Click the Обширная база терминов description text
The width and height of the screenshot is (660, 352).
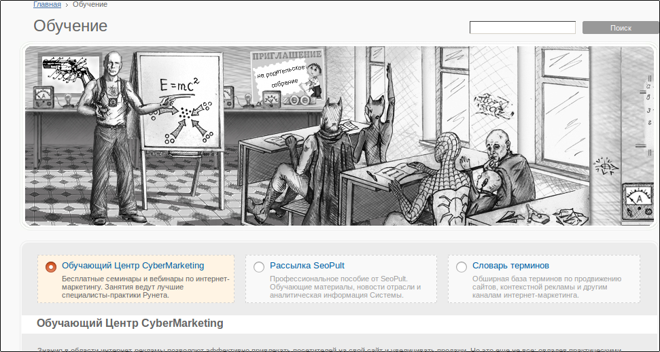coord(546,287)
